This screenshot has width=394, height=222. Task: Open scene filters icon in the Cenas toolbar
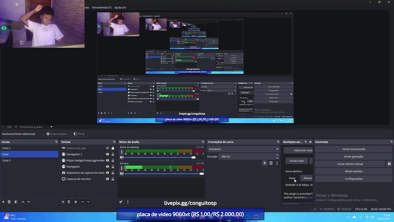click(16, 202)
